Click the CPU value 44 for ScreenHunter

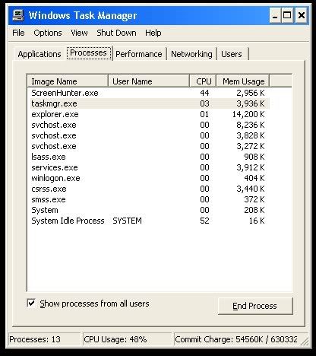[204, 93]
